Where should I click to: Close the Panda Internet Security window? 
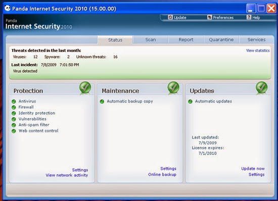271,8
